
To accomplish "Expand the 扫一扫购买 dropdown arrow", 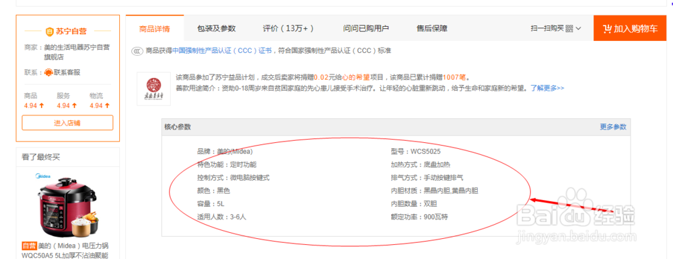I will click(578, 29).
